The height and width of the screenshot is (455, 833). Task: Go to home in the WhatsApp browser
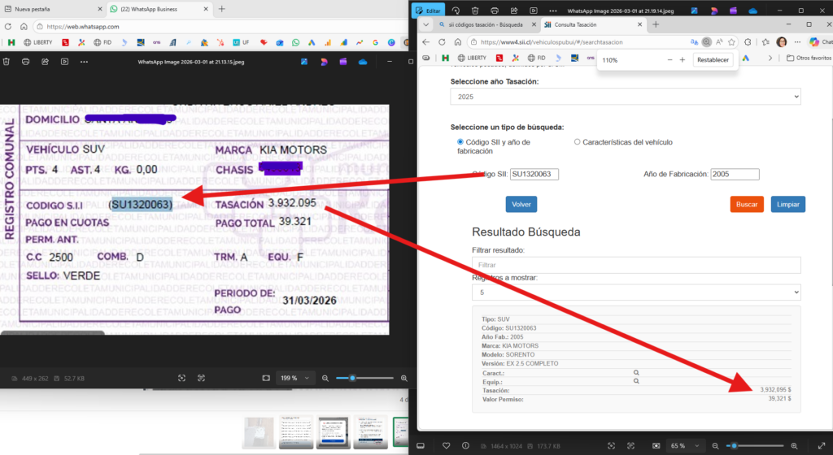click(24, 27)
